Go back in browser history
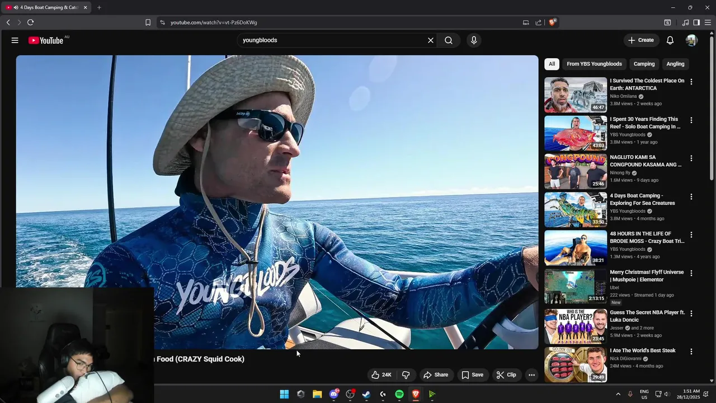The height and width of the screenshot is (403, 716). tap(8, 22)
